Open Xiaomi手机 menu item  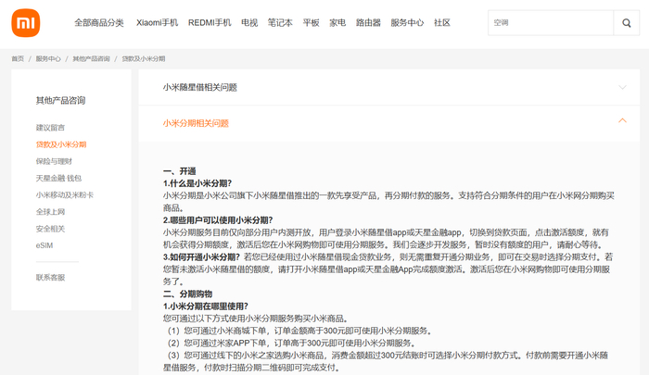pos(157,23)
